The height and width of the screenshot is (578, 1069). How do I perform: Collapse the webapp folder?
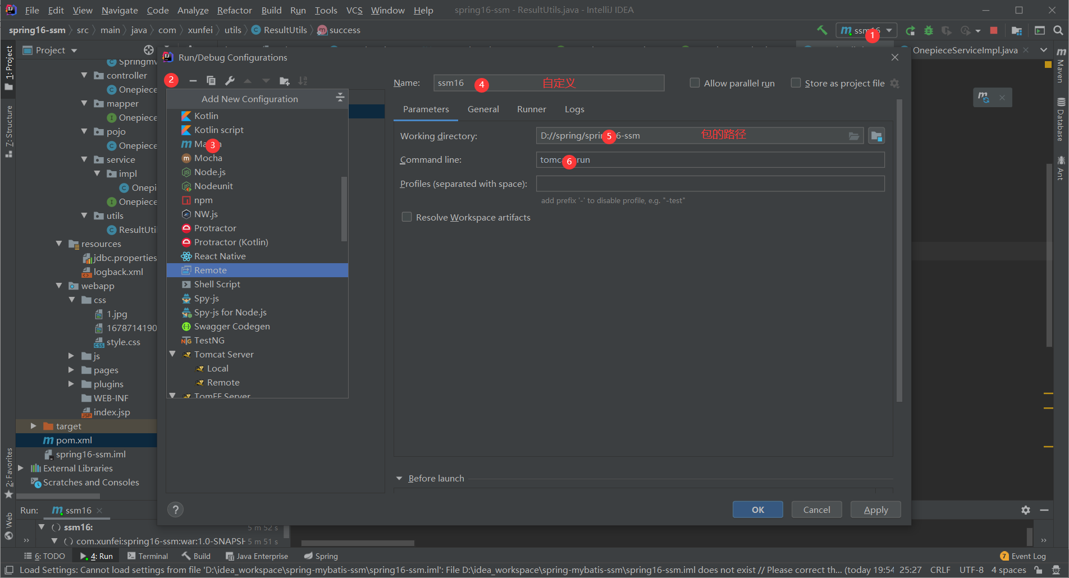[59, 286]
